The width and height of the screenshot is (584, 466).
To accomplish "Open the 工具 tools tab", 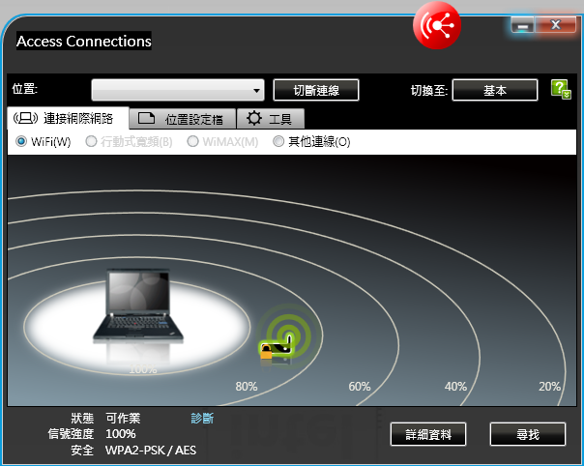I will pyautogui.click(x=271, y=119).
